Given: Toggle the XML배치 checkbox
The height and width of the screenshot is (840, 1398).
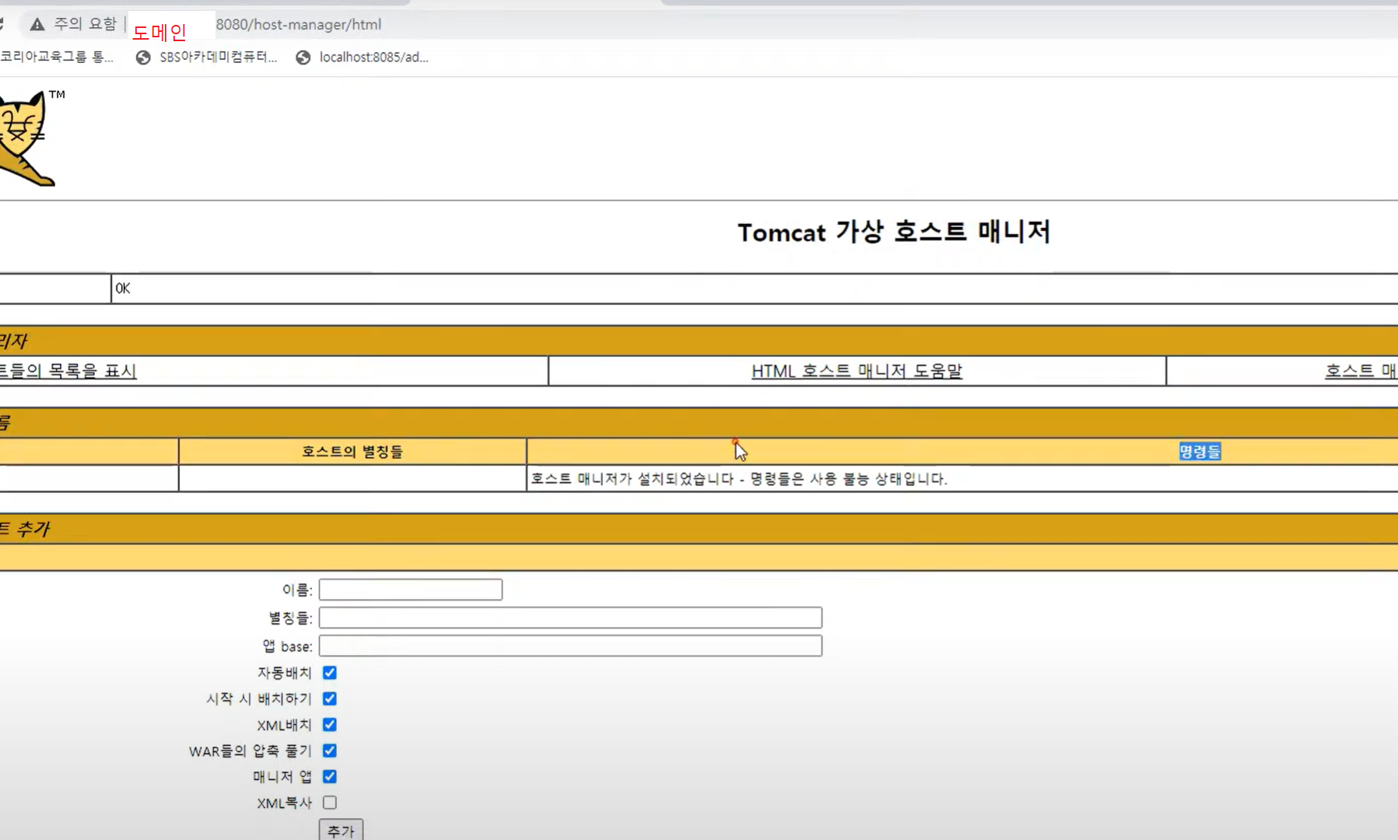Looking at the screenshot, I should pyautogui.click(x=330, y=725).
